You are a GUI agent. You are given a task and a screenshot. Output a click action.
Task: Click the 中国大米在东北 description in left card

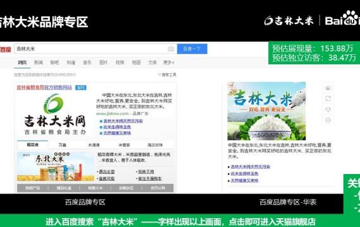tap(134, 101)
